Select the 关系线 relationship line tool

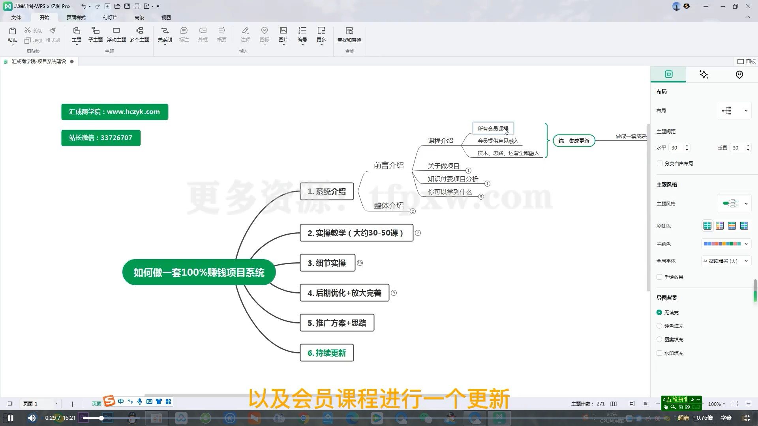tap(165, 35)
